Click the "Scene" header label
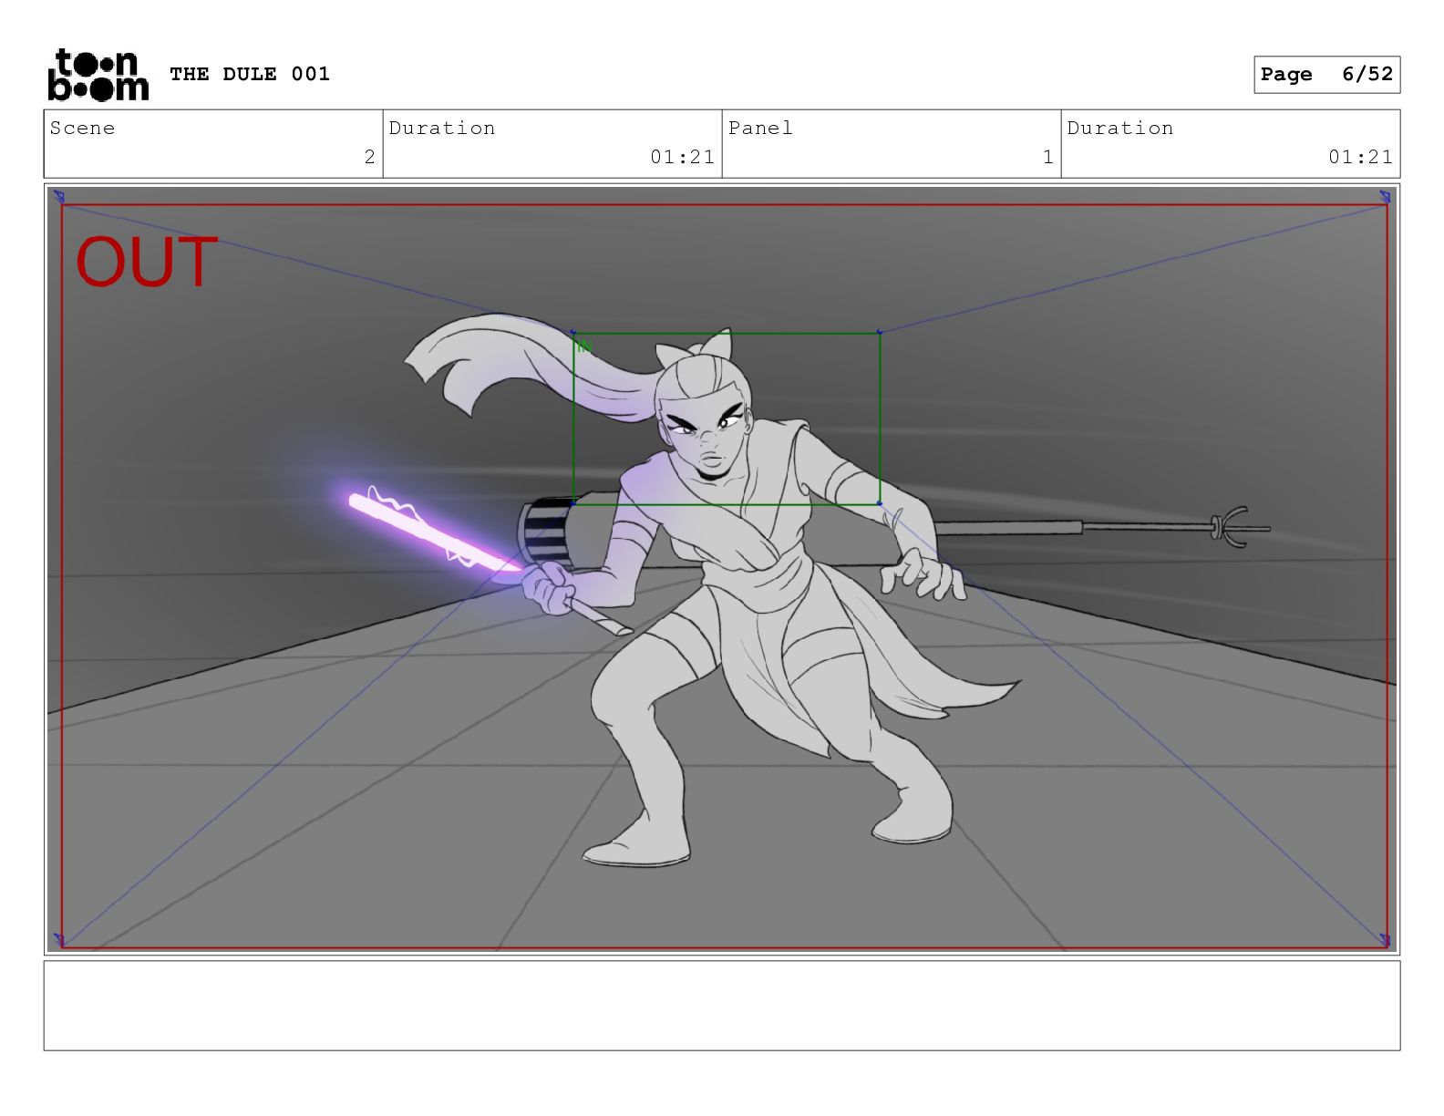The width and height of the screenshot is (1444, 1116). [x=83, y=128]
